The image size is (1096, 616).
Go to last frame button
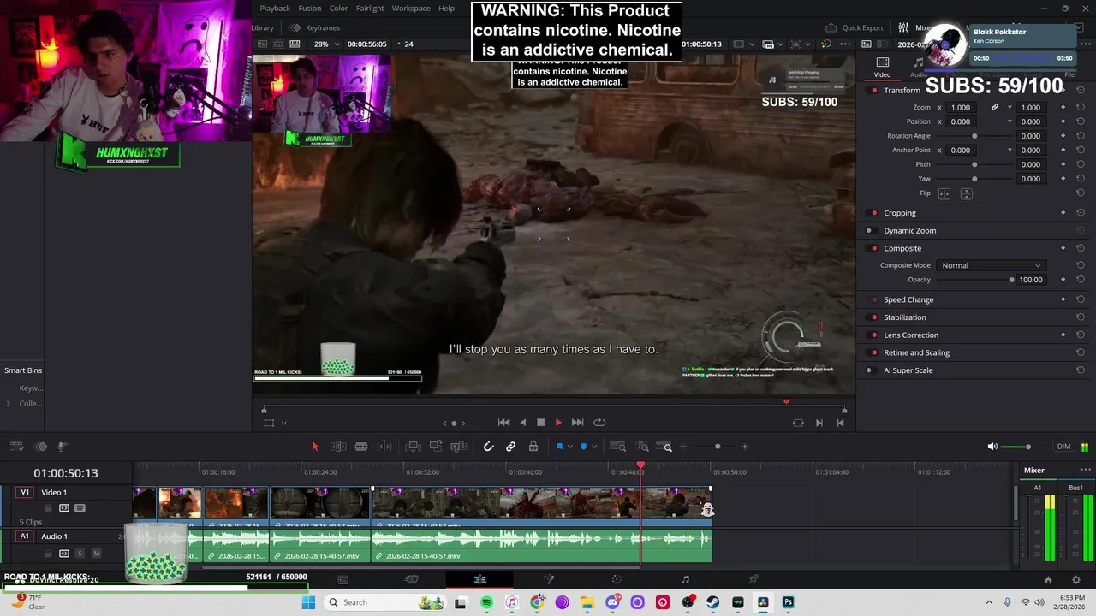(x=577, y=423)
